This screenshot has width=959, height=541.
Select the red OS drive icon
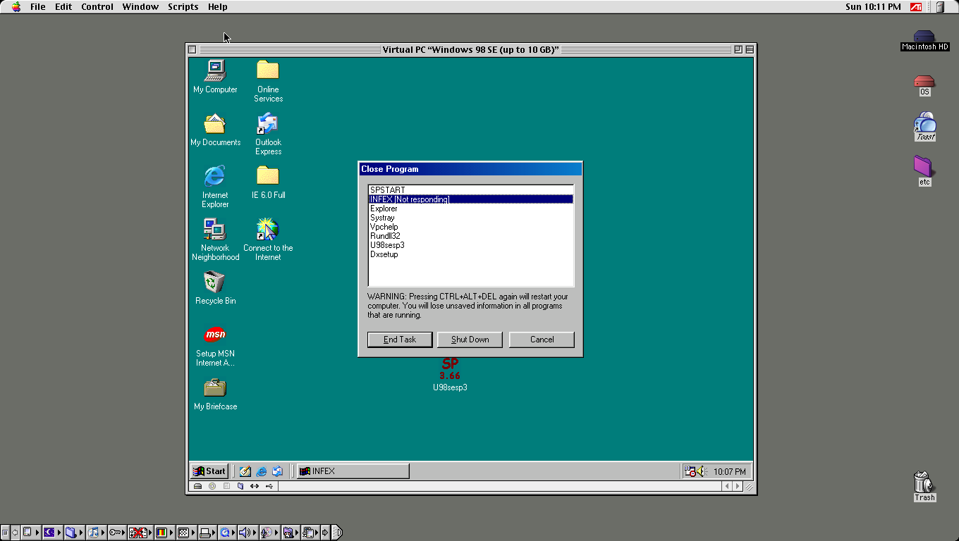(x=924, y=86)
